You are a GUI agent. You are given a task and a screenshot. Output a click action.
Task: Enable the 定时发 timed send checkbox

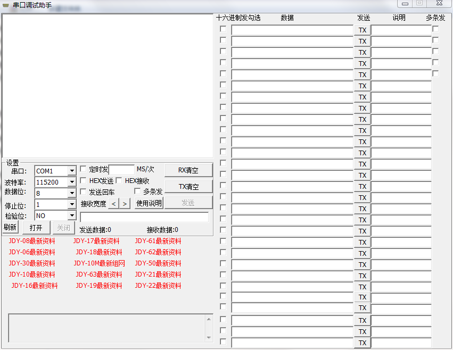point(83,169)
